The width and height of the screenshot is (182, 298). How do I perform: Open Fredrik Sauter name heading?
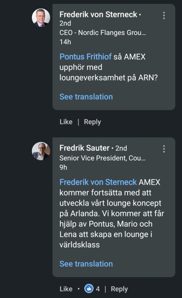click(85, 148)
